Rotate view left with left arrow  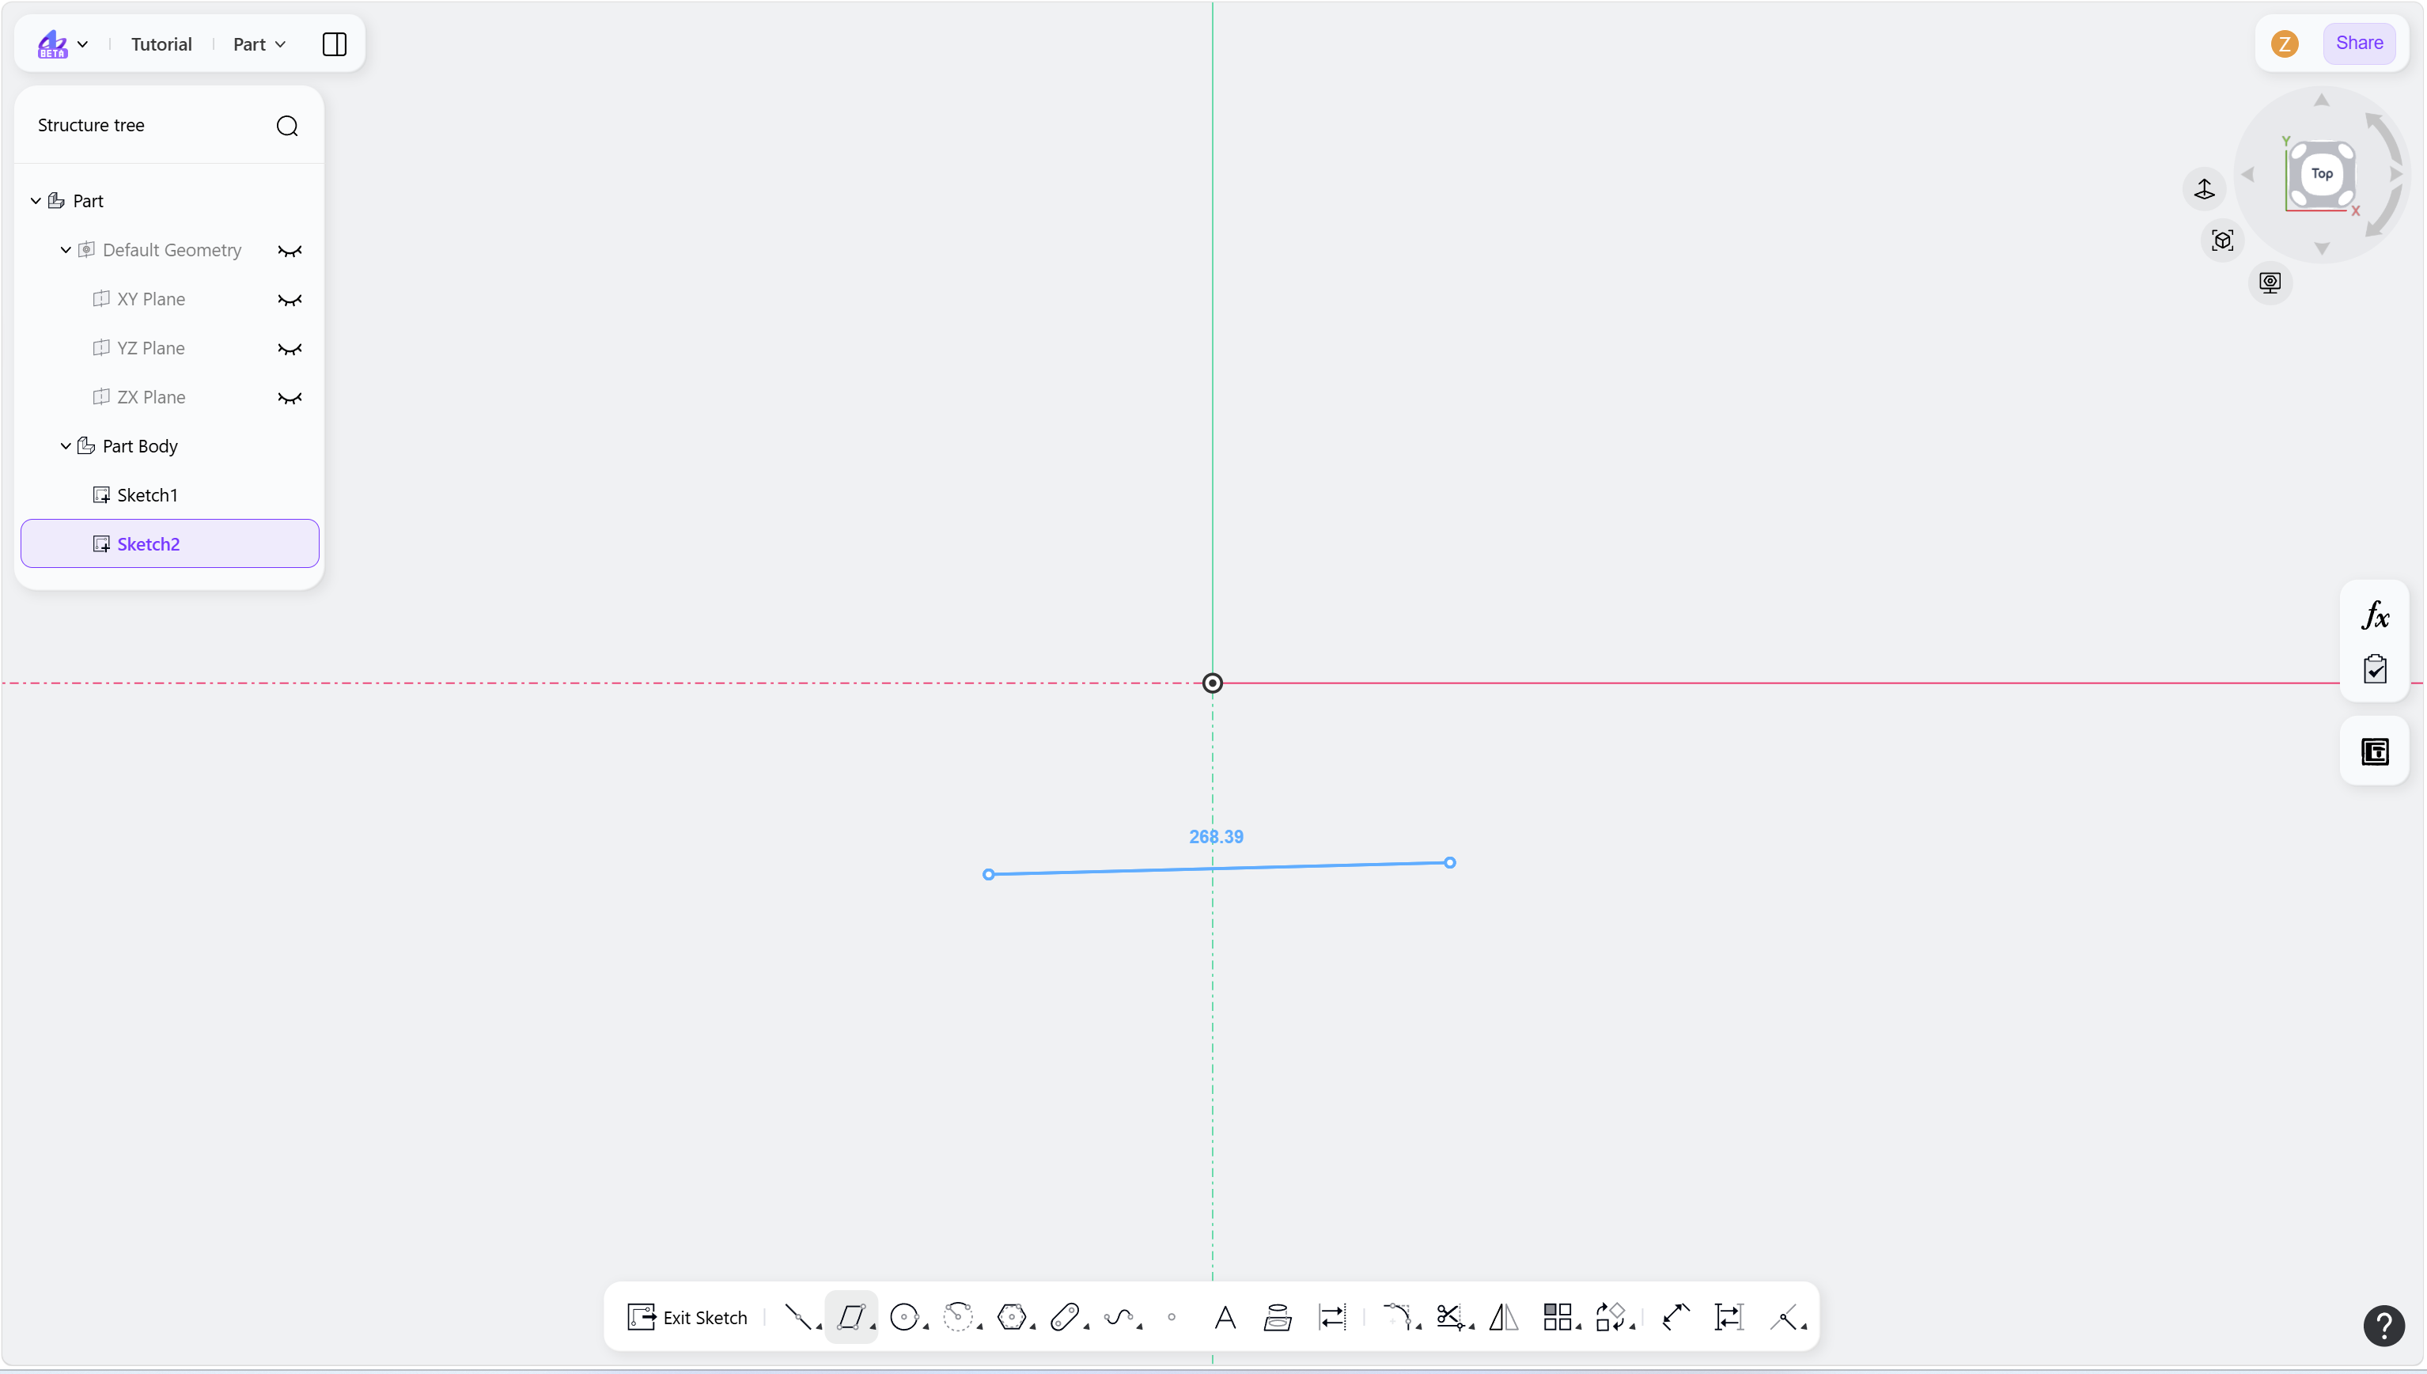2247,174
